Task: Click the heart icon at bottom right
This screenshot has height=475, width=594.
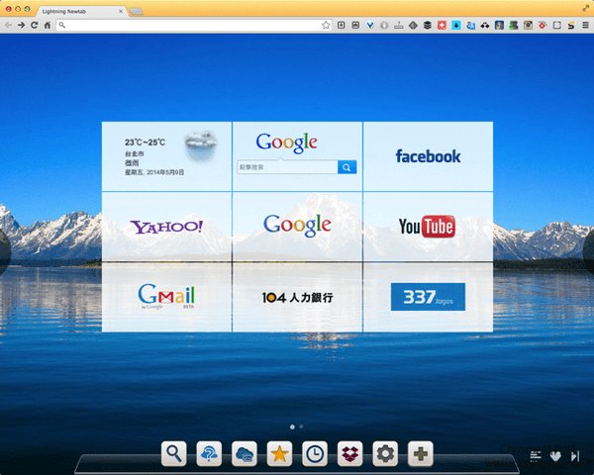Action: [x=555, y=456]
